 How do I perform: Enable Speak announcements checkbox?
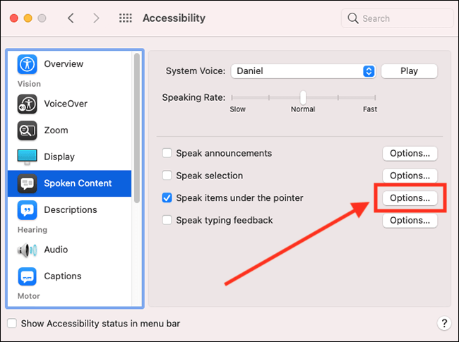pyautogui.click(x=167, y=153)
